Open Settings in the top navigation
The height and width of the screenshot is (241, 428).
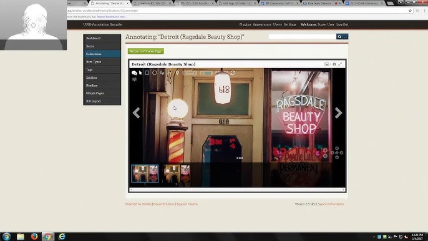(290, 24)
